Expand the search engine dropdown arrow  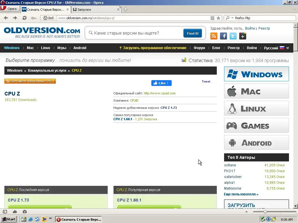pyautogui.click(x=232, y=18)
